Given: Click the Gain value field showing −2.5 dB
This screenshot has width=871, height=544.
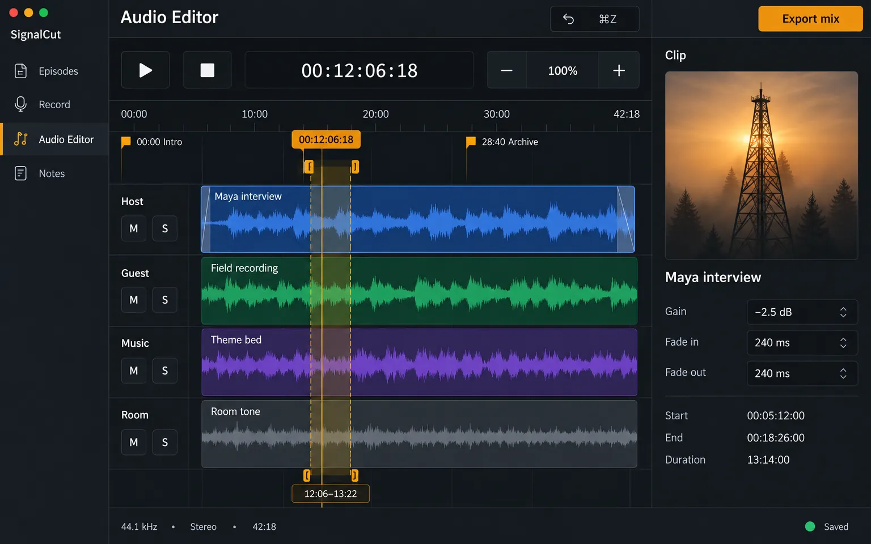Looking at the screenshot, I should coord(802,312).
